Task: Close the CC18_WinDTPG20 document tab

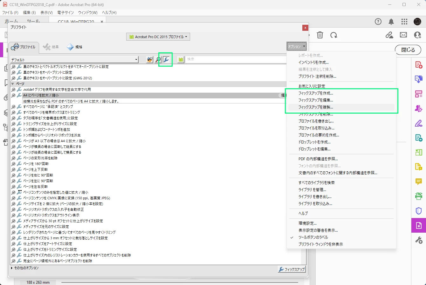Action: (102, 22)
